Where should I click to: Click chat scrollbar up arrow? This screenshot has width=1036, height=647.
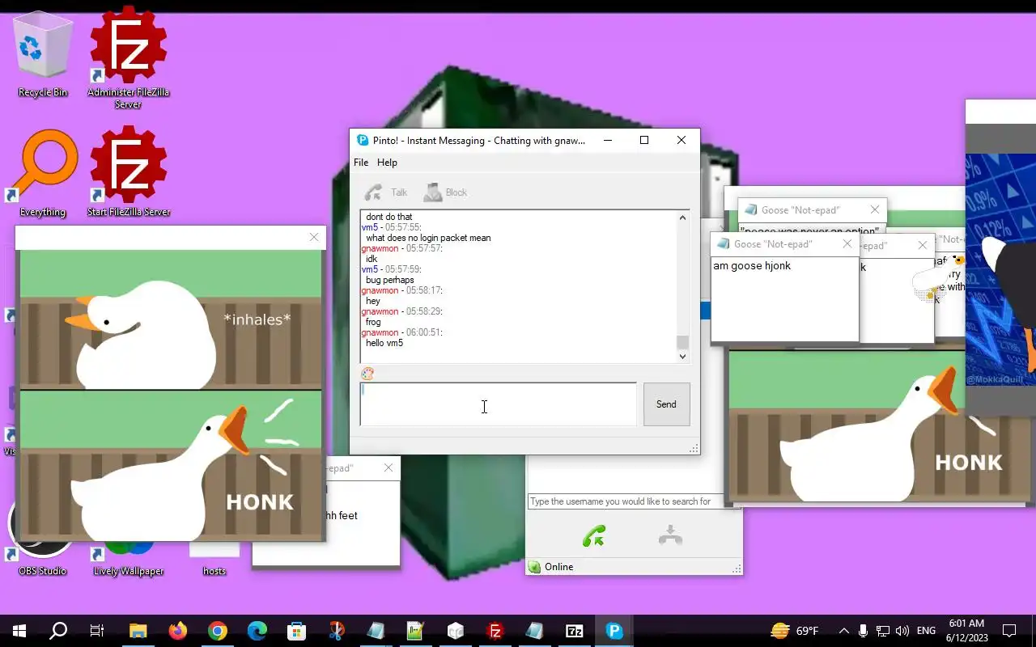click(x=682, y=218)
